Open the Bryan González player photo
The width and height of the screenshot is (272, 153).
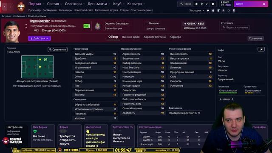(x=11, y=31)
